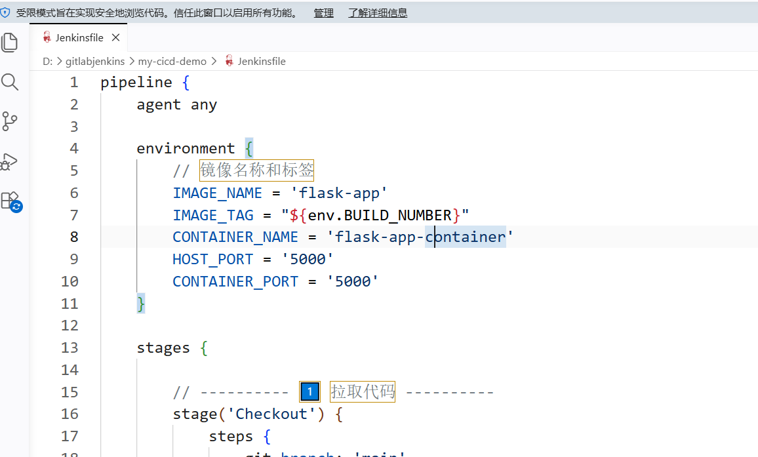Image resolution: width=758 pixels, height=457 pixels.
Task: Close the Jenkinsfile editor tab
Action: (115, 37)
